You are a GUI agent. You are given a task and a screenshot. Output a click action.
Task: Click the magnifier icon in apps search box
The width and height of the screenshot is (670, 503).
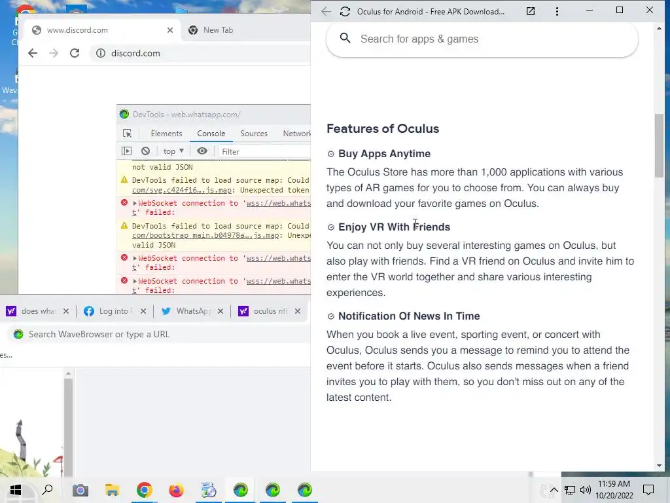(345, 39)
